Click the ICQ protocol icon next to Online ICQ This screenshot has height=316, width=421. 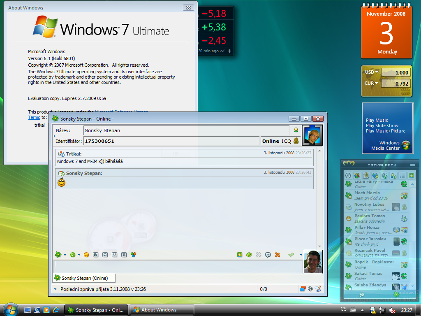coord(296,141)
